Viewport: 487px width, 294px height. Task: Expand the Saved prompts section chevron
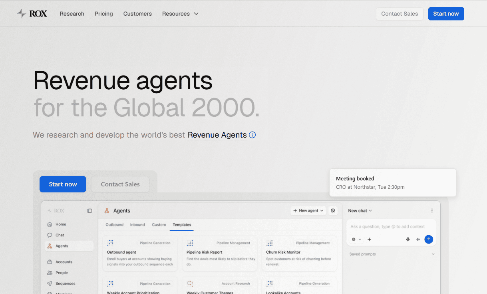433,254
